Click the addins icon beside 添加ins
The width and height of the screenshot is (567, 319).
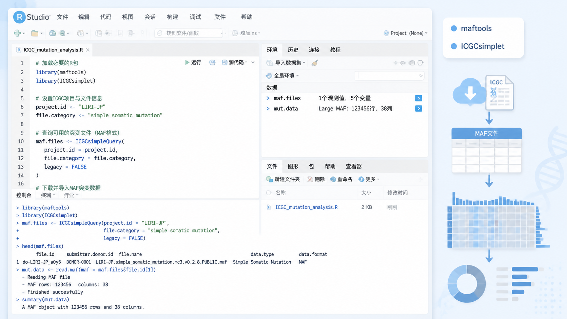click(x=235, y=33)
